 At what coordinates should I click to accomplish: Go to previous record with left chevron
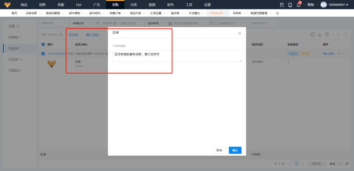[338, 34]
